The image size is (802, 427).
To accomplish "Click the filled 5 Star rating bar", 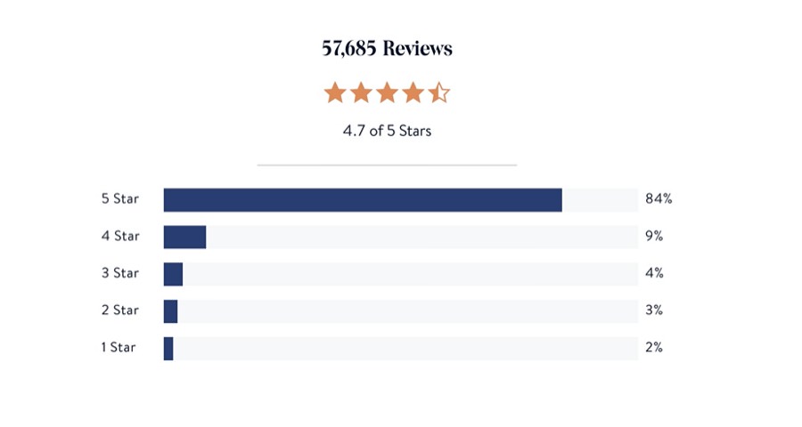I will (x=363, y=199).
